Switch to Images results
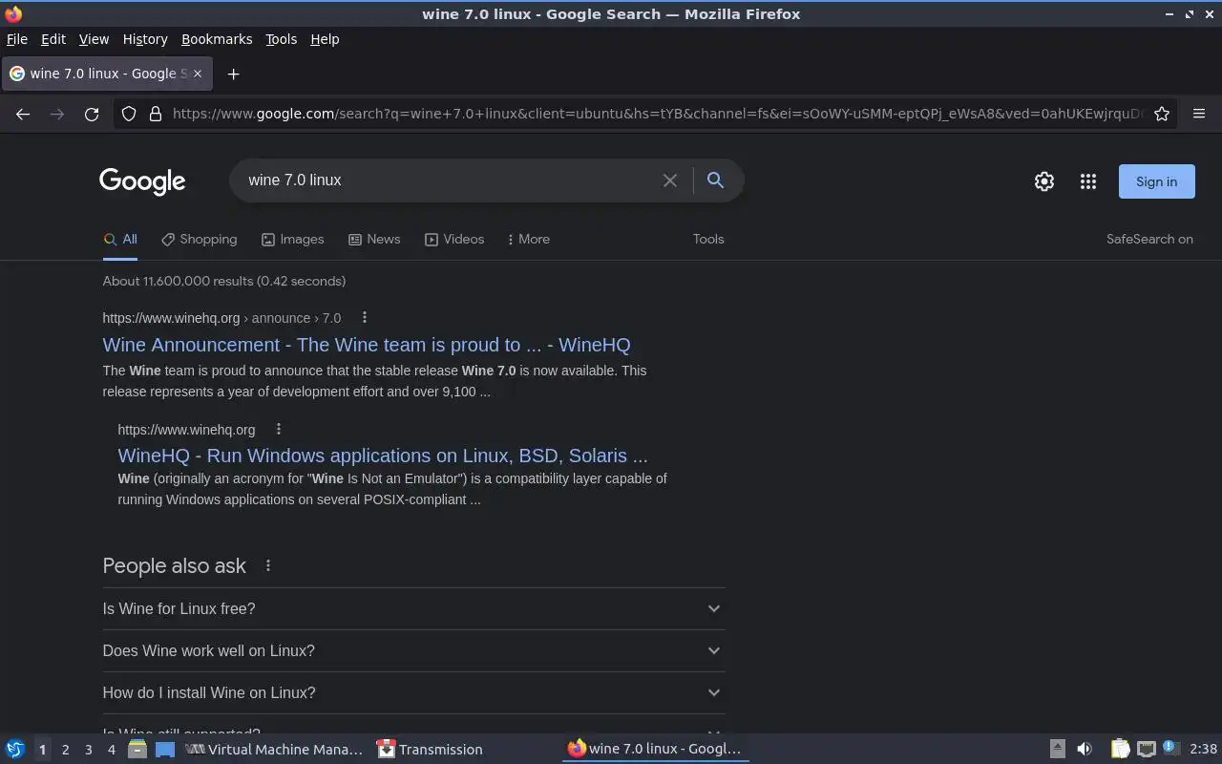The height and width of the screenshot is (764, 1222). (292, 240)
